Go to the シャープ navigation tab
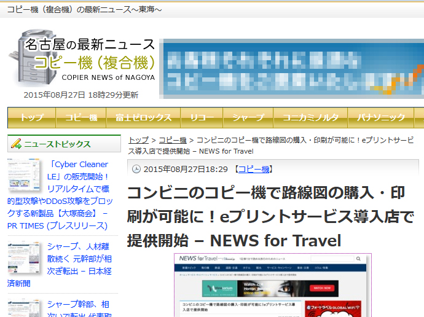Viewport: 424px width, 317px height. [248, 117]
